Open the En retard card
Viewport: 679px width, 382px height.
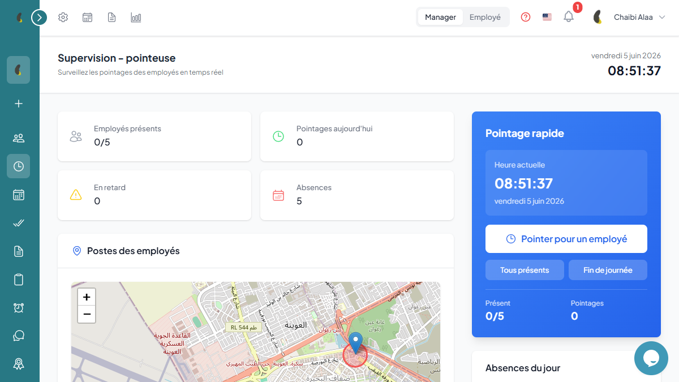coord(154,195)
